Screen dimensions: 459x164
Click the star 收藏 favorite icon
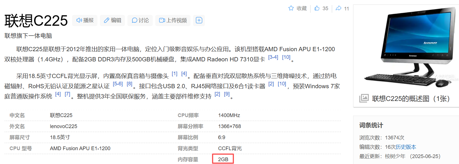(291, 8)
